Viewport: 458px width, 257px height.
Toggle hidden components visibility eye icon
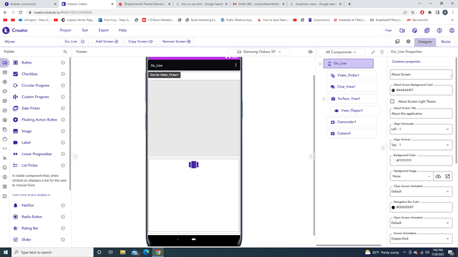(x=310, y=52)
